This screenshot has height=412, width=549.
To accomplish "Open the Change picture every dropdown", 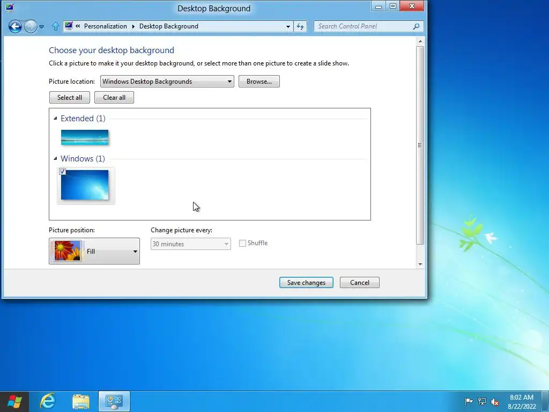I will tap(191, 244).
